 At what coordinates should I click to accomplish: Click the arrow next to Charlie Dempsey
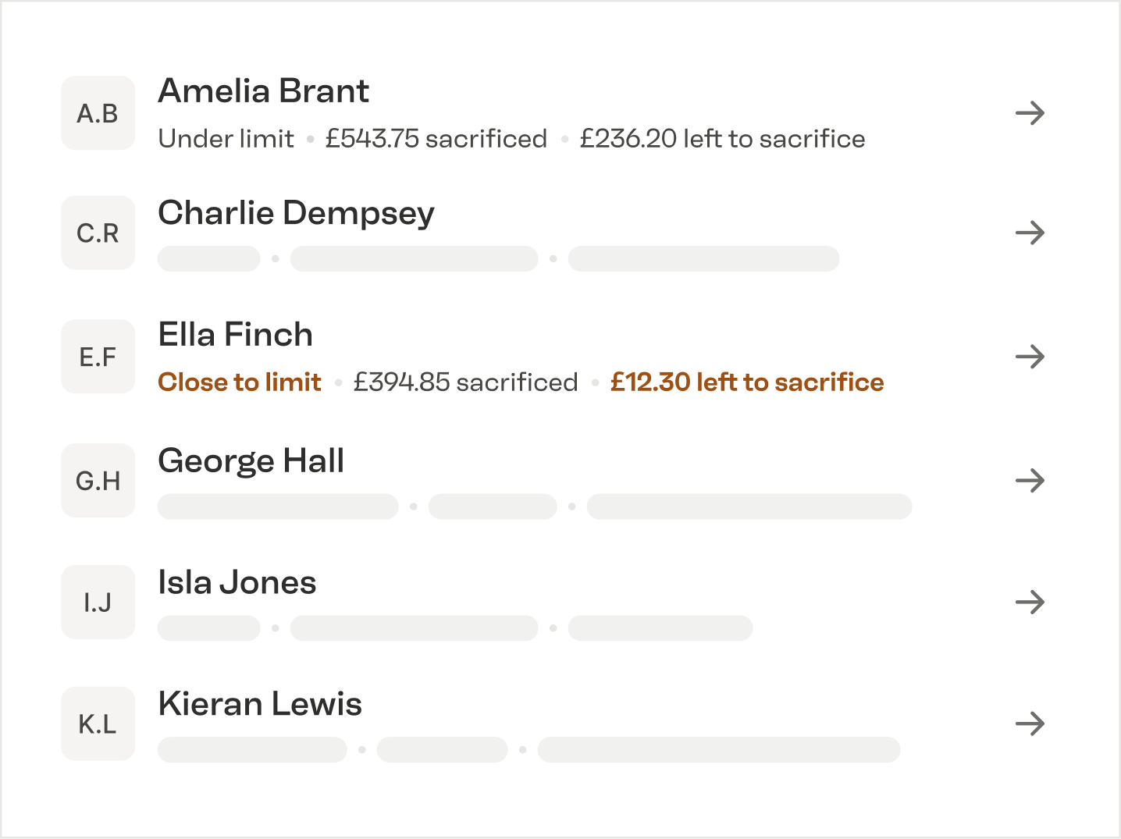click(1030, 233)
